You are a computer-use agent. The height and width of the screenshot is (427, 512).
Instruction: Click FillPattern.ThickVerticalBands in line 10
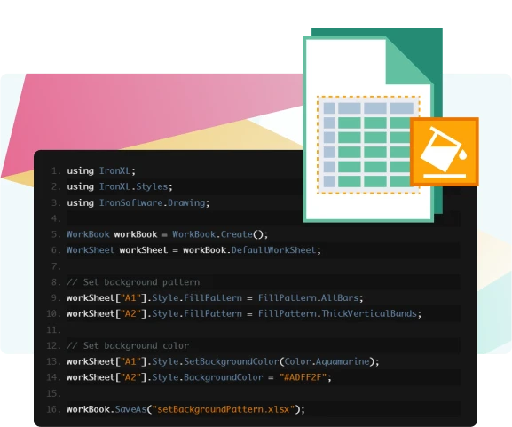click(337, 314)
